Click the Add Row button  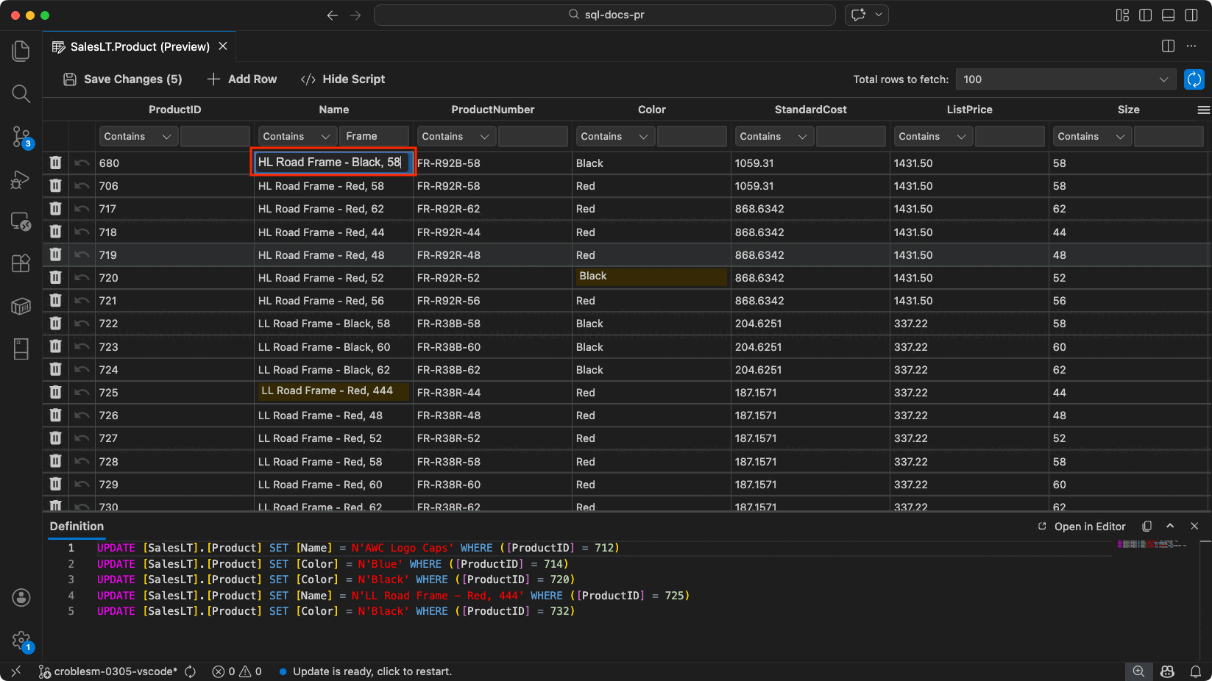(242, 79)
